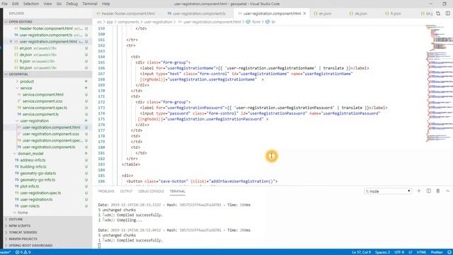The height and width of the screenshot is (255, 453).
Task: Open address-info.ts file
Action: 33,160
